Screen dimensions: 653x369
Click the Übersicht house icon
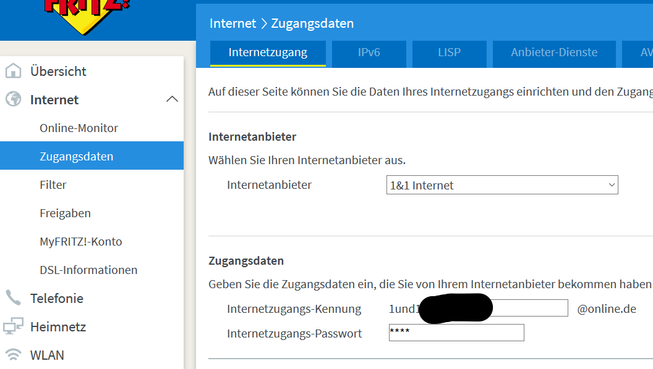pyautogui.click(x=13, y=71)
